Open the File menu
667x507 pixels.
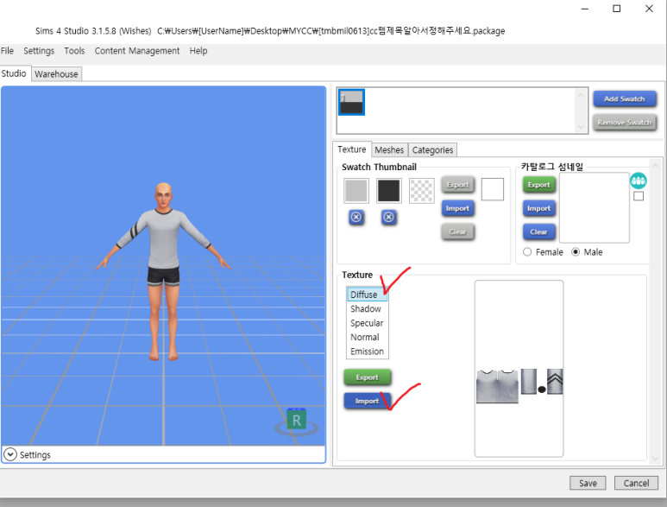pyautogui.click(x=7, y=51)
